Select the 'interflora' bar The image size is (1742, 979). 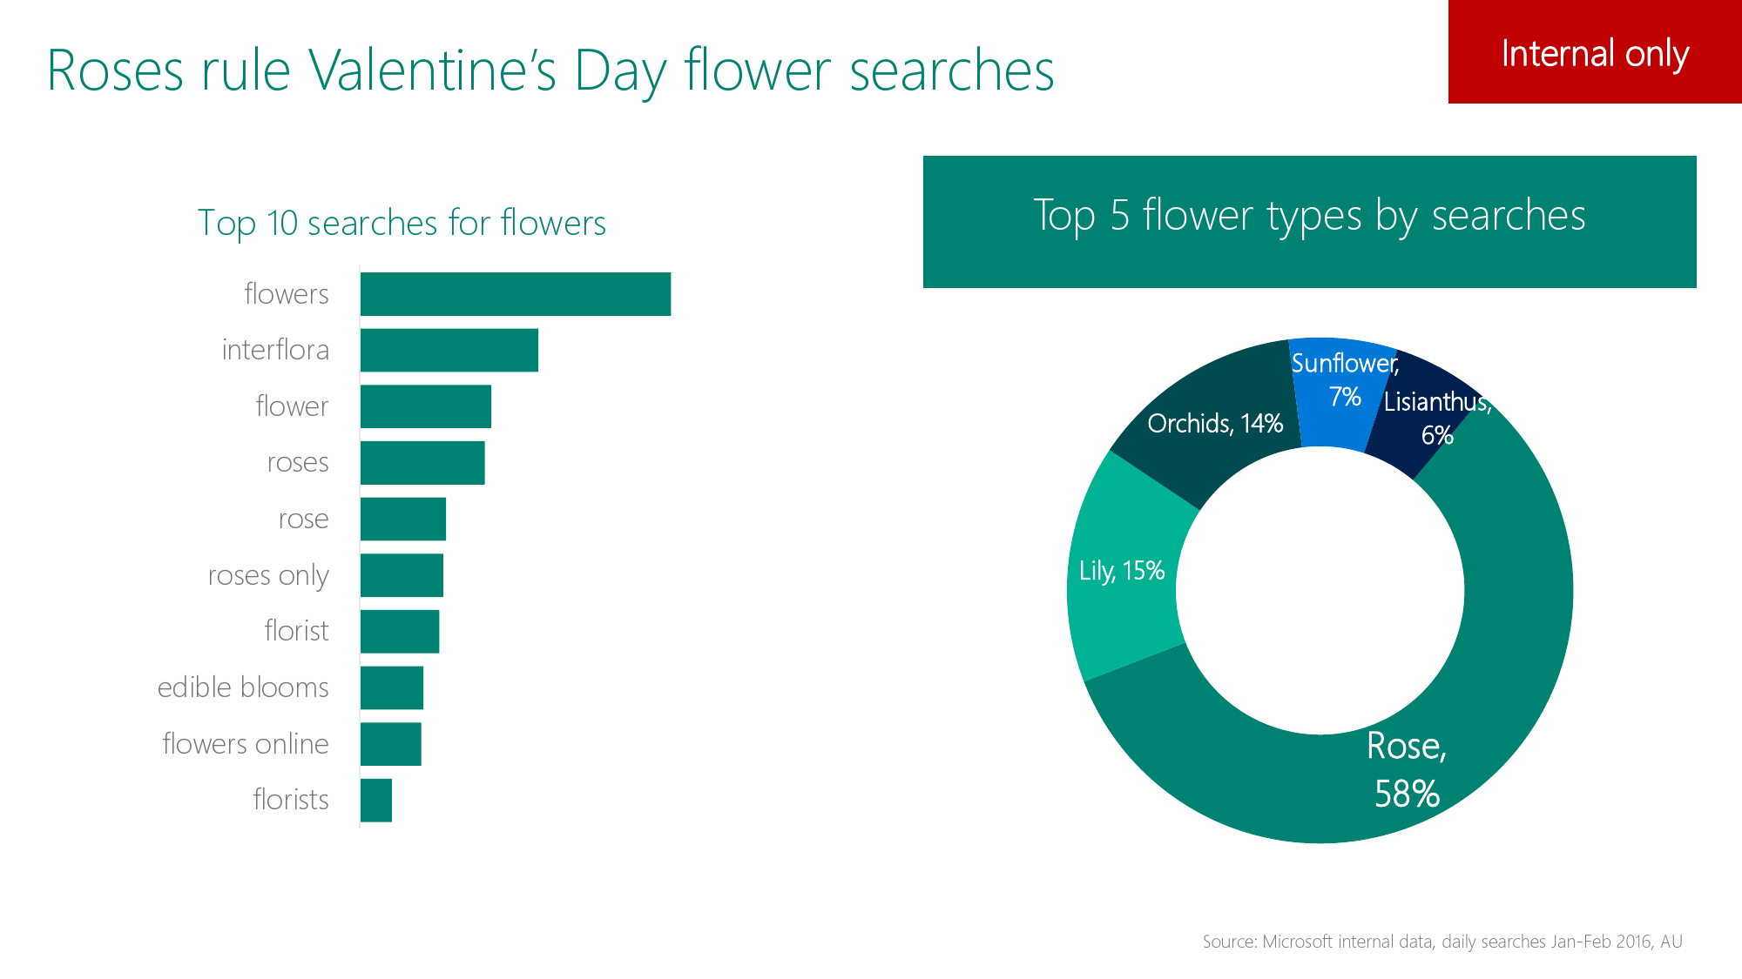(x=449, y=350)
